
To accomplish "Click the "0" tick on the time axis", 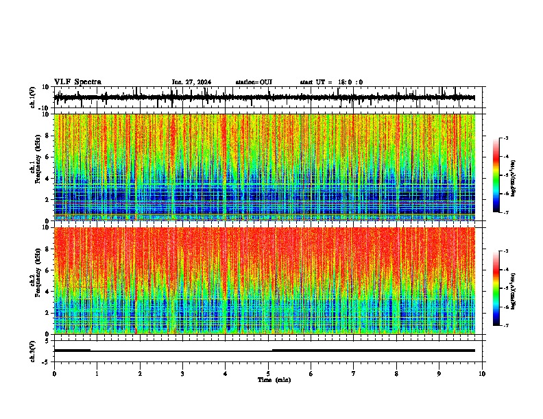I will coord(54,374).
